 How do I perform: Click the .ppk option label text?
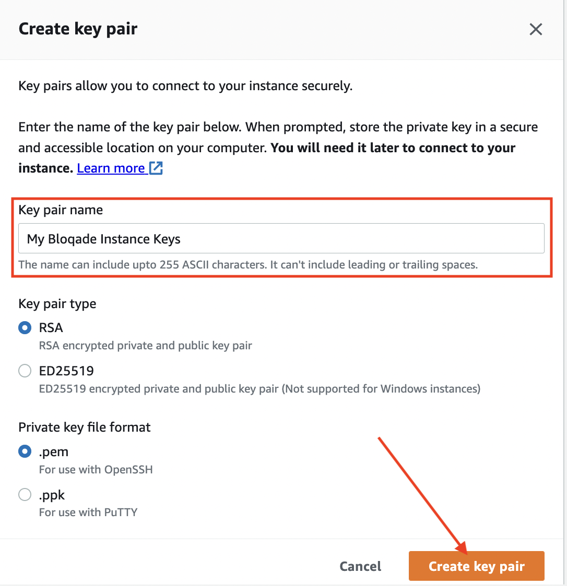[52, 495]
